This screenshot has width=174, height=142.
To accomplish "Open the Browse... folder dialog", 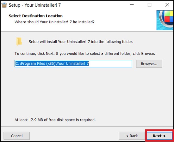I will (x=149, y=64).
